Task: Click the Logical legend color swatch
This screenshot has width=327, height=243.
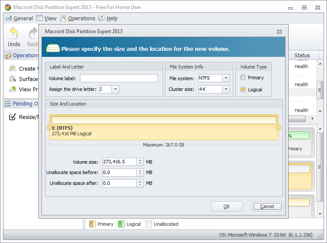Action: (121, 224)
